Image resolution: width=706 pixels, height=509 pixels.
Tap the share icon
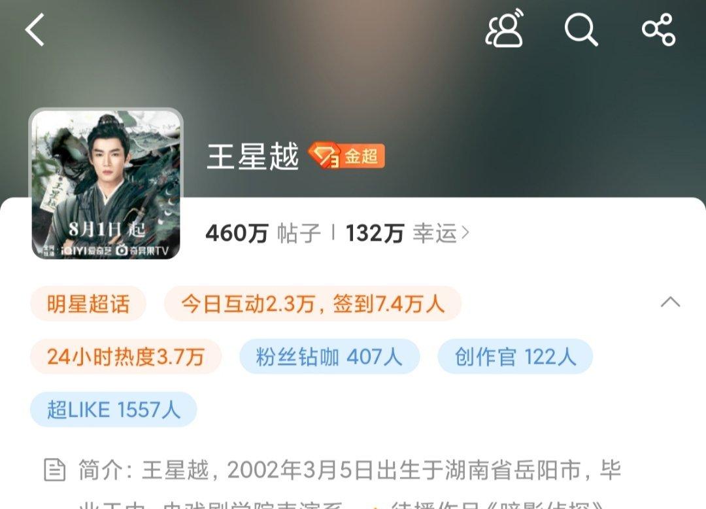[x=658, y=29]
